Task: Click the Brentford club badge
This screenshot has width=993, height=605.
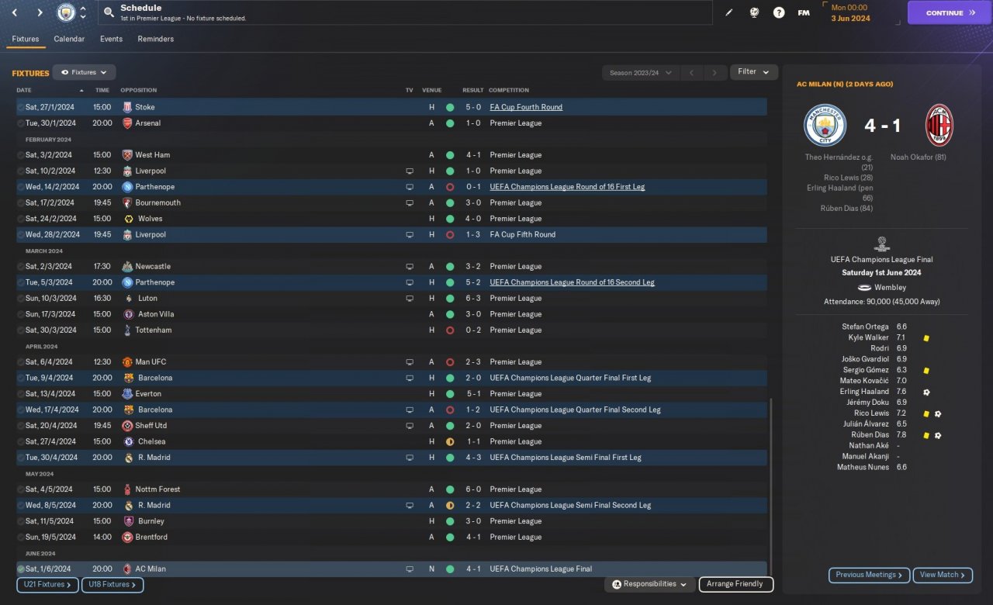Action: coord(127,537)
